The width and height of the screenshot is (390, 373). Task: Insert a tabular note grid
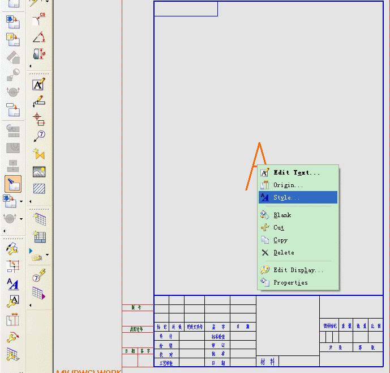pos(39,219)
